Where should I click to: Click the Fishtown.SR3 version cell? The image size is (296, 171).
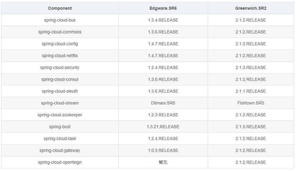(x=251, y=103)
